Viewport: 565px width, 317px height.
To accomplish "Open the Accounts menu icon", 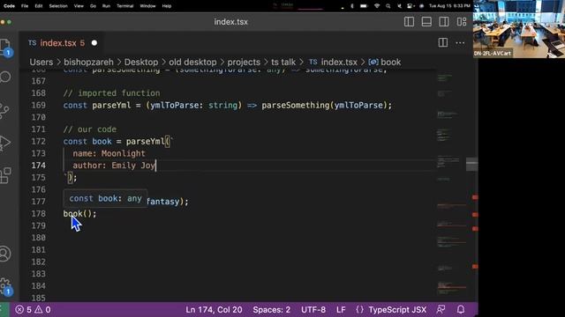I will coord(5,254).
